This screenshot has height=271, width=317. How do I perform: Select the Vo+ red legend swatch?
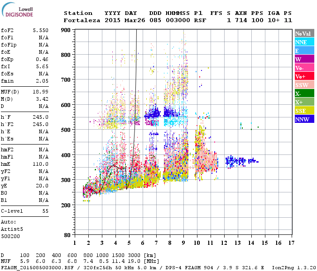pos(304,76)
